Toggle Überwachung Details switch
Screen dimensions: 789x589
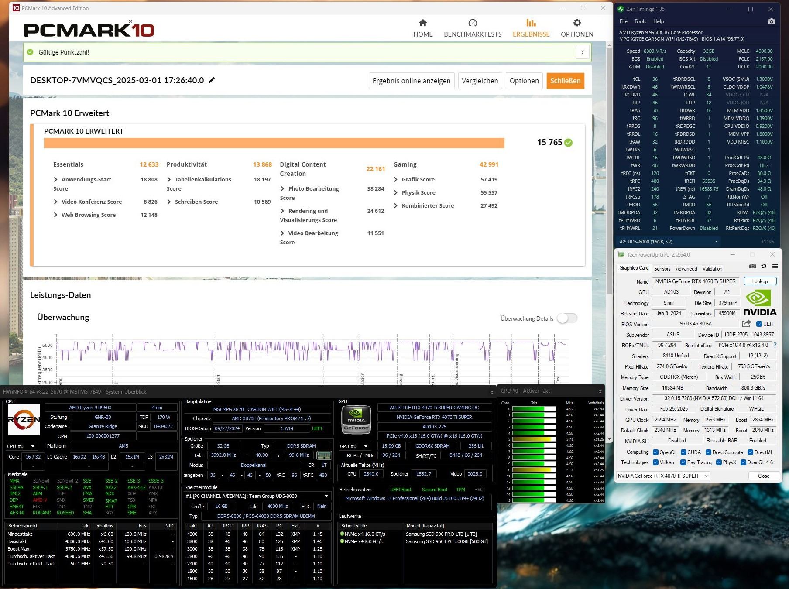(x=567, y=318)
